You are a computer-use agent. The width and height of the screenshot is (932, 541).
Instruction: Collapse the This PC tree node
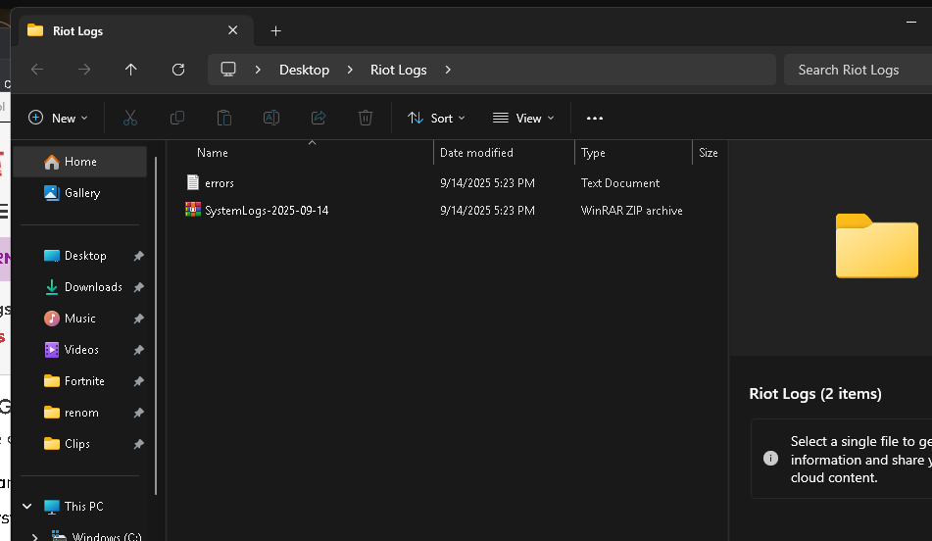(x=27, y=507)
